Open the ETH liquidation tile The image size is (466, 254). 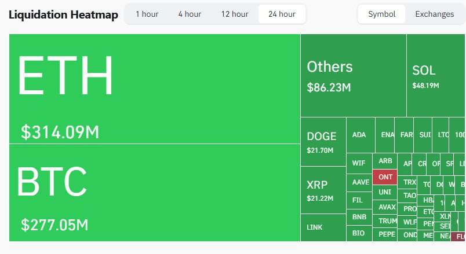155,89
